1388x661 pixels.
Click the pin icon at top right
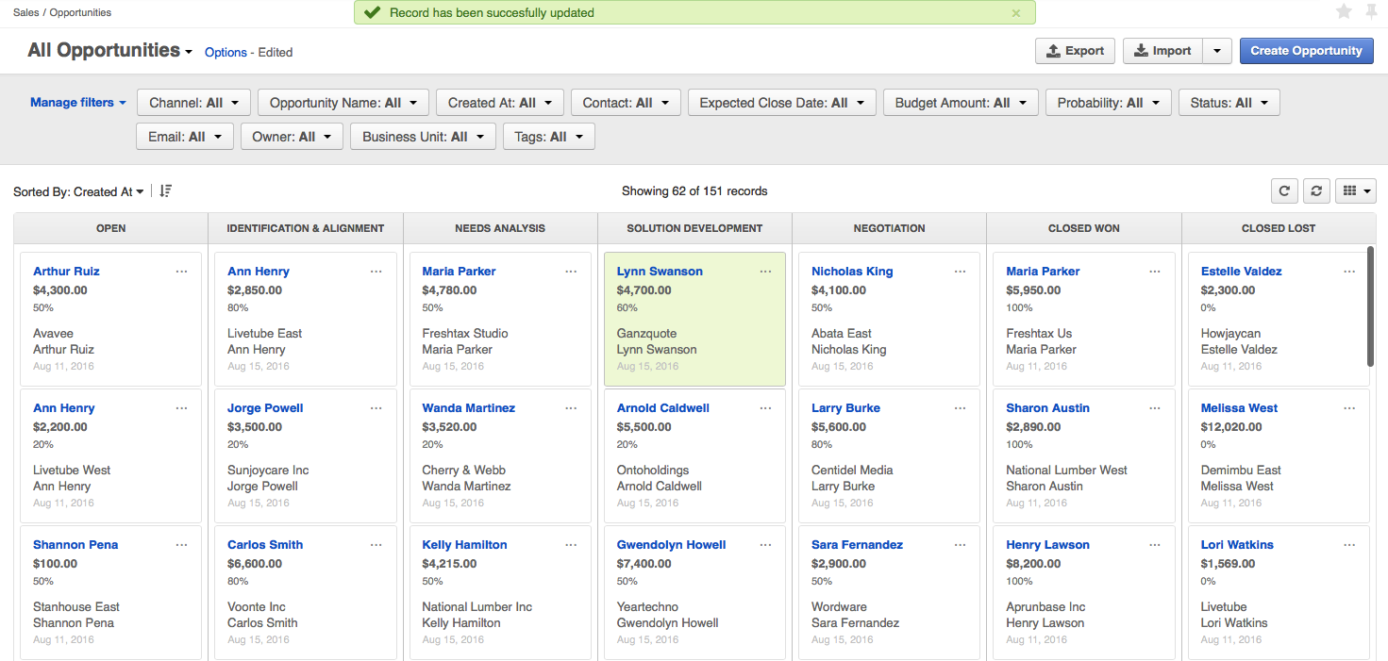click(x=1370, y=11)
